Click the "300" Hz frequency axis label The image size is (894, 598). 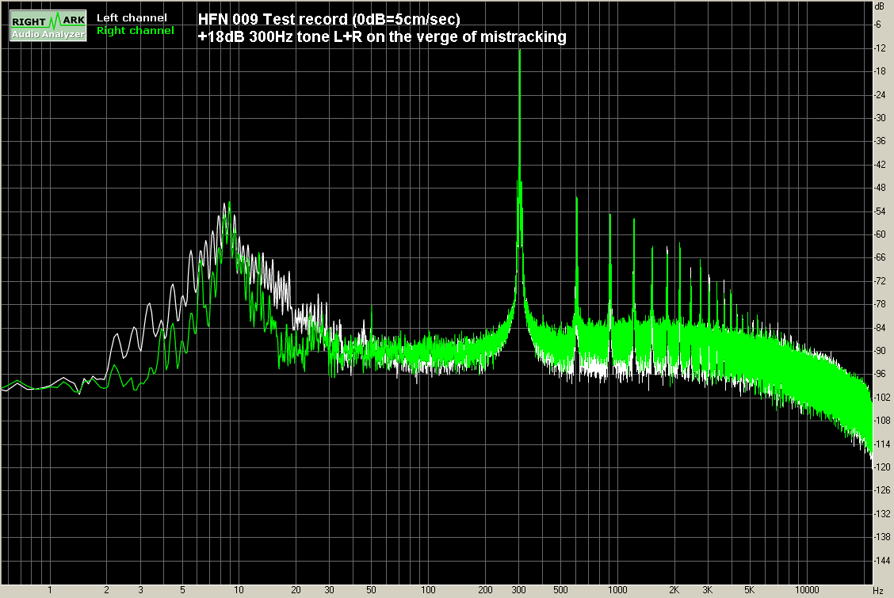[x=519, y=590]
